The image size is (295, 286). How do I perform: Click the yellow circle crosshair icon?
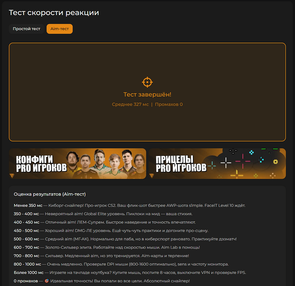pyautogui.click(x=275, y=162)
